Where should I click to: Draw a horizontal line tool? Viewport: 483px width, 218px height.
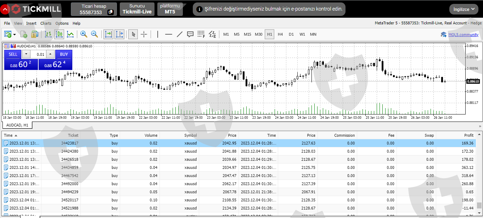(x=168, y=34)
